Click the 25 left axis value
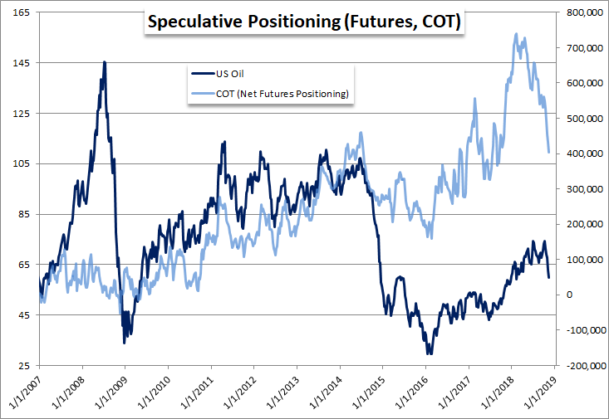 [x=24, y=366]
